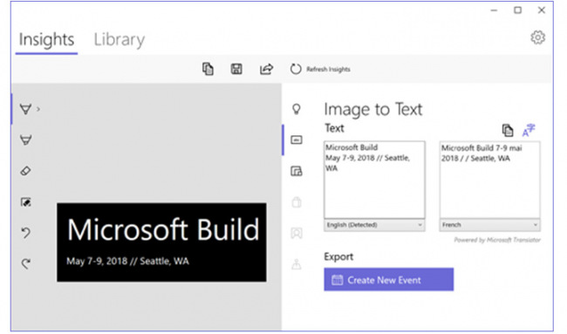Open the English (Detected) language dropdown

(374, 225)
